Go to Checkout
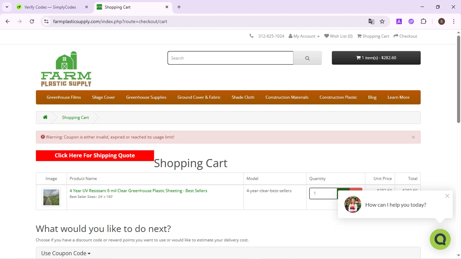The width and height of the screenshot is (461, 259). pyautogui.click(x=405, y=36)
